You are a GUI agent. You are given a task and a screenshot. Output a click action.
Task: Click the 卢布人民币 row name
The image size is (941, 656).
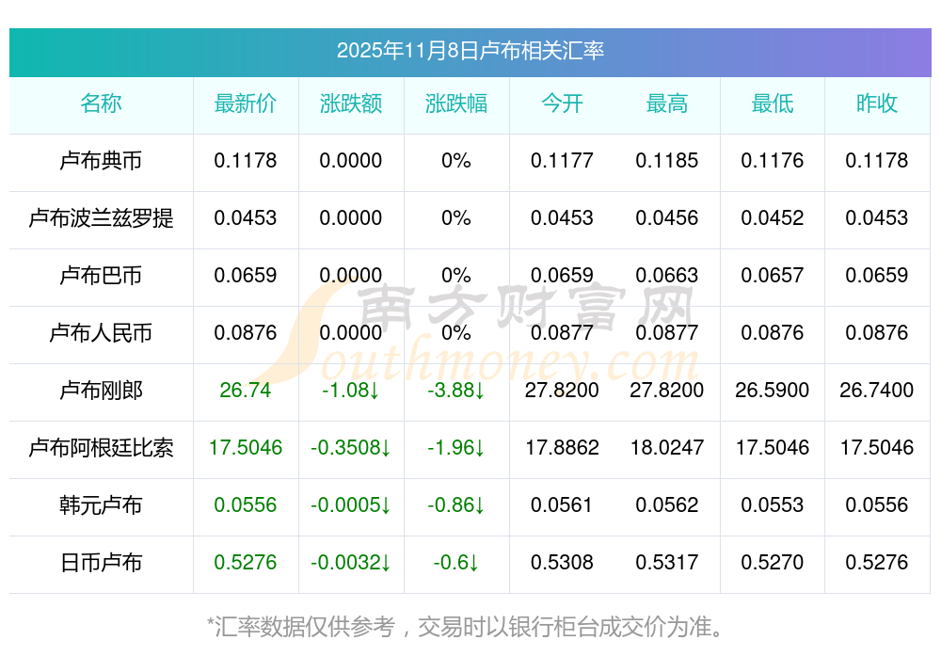[x=101, y=333]
